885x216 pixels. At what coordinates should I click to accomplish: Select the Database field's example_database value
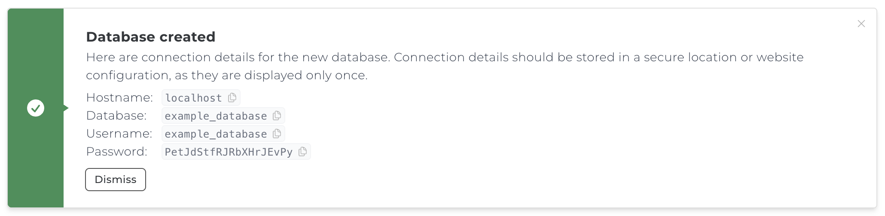pos(216,116)
